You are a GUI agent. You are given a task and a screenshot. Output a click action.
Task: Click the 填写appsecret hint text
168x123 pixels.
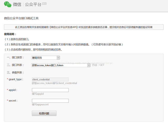[x=40, y=104]
